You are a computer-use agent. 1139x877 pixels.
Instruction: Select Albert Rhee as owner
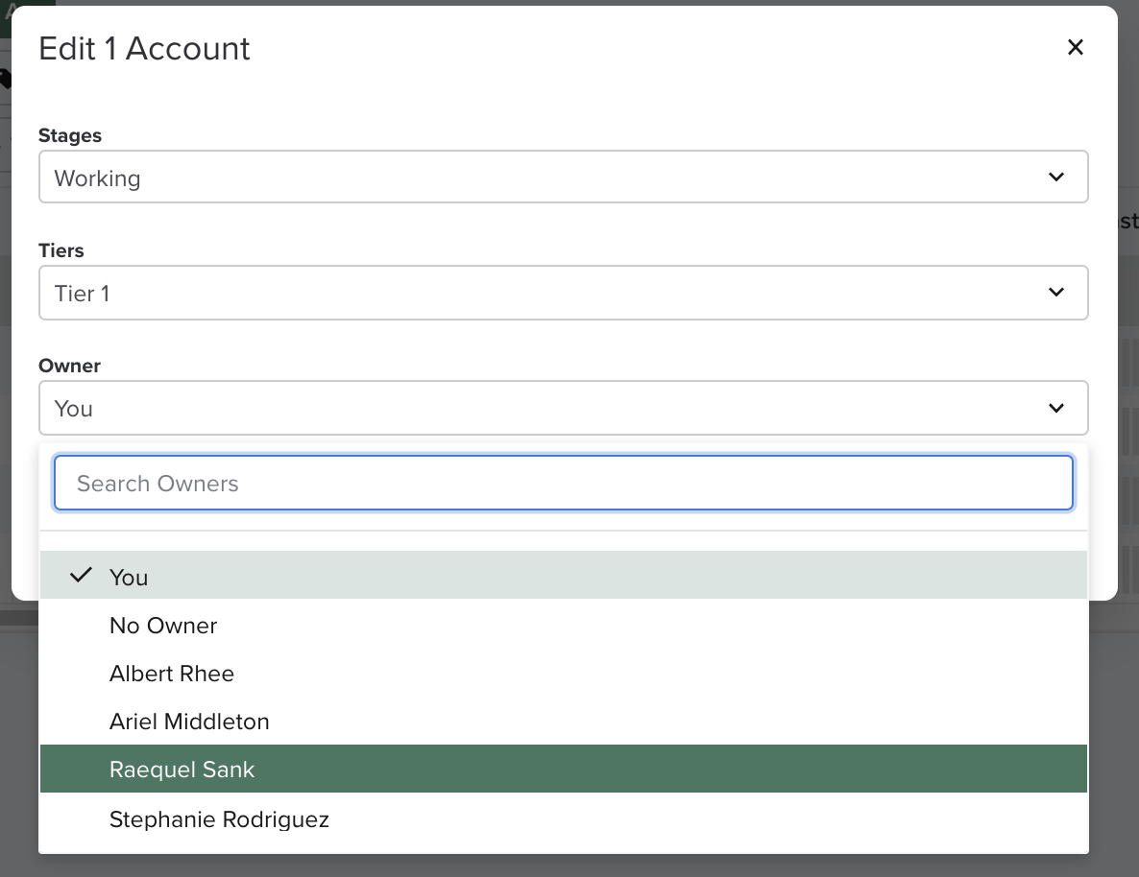[563, 673]
